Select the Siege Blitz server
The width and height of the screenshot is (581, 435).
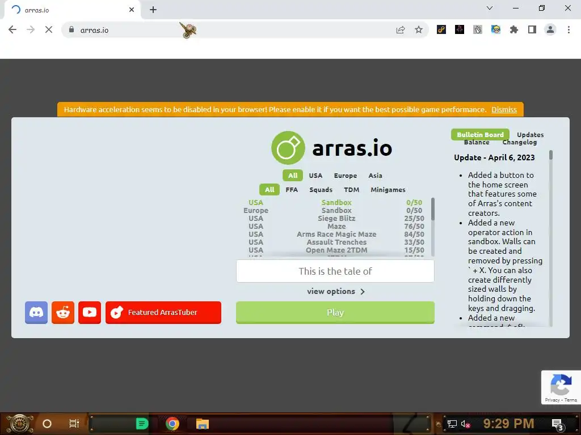pos(335,218)
